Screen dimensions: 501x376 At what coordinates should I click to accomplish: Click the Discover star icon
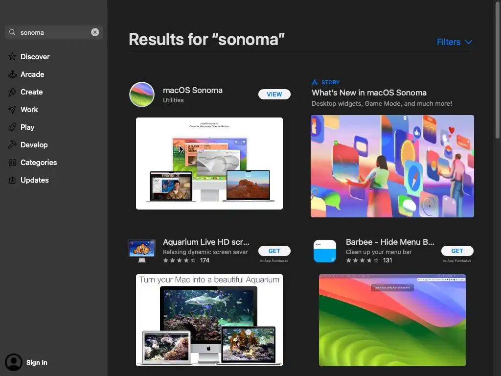click(x=12, y=57)
